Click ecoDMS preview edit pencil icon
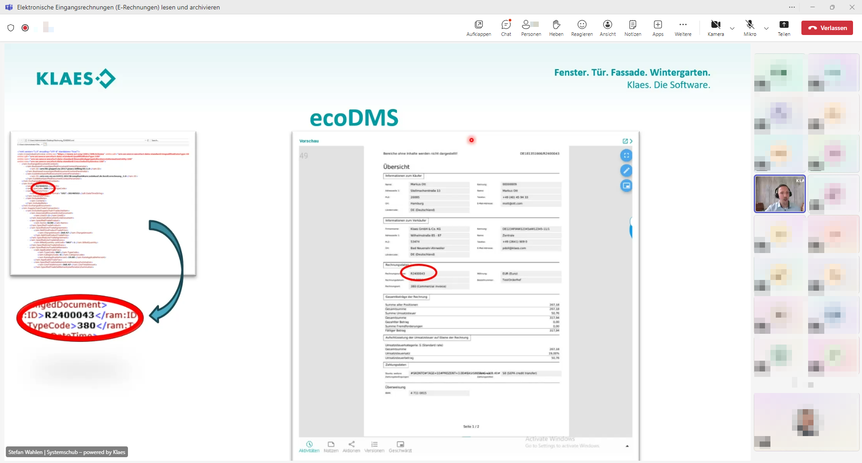 click(626, 170)
